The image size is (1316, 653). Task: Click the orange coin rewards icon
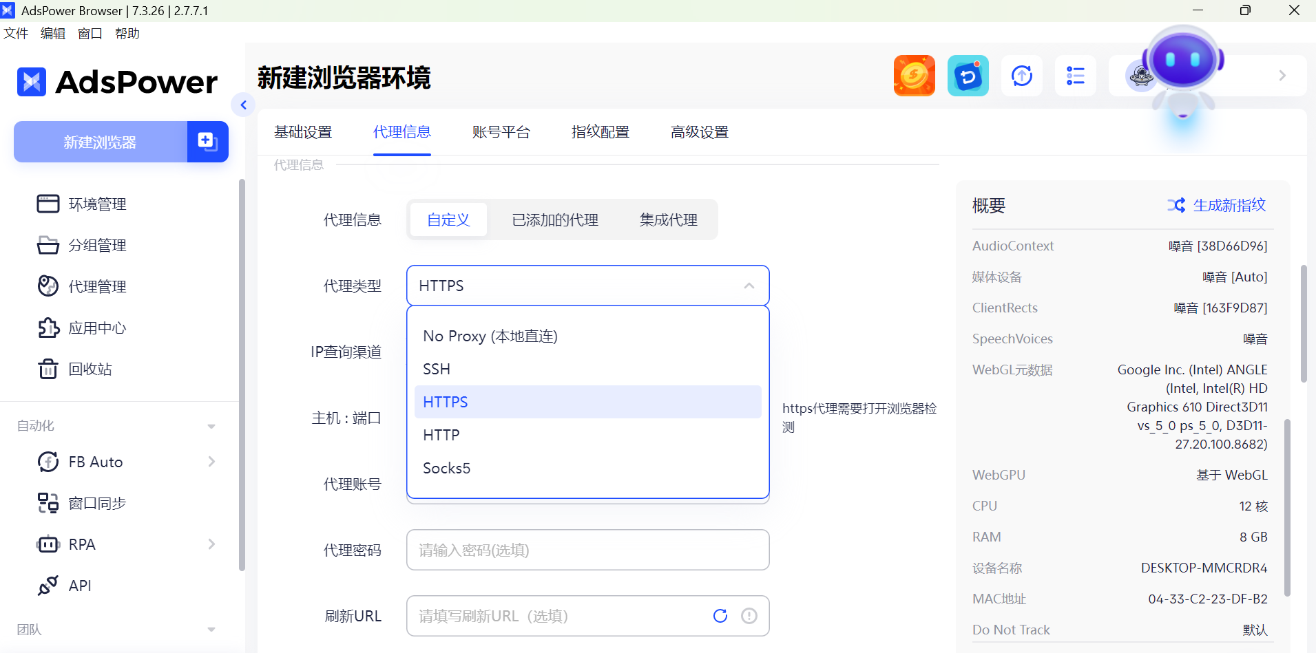click(x=914, y=76)
